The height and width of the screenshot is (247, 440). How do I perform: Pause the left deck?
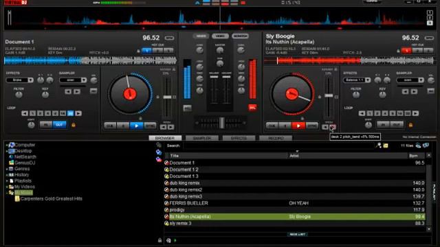(x=123, y=126)
